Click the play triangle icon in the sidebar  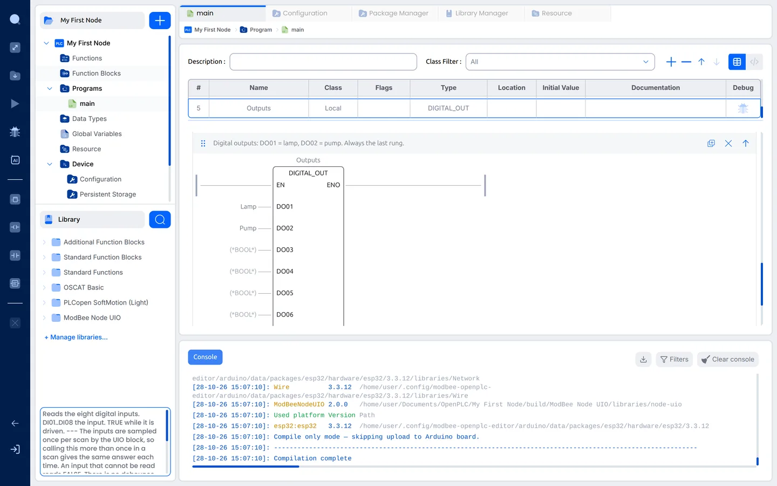15,104
